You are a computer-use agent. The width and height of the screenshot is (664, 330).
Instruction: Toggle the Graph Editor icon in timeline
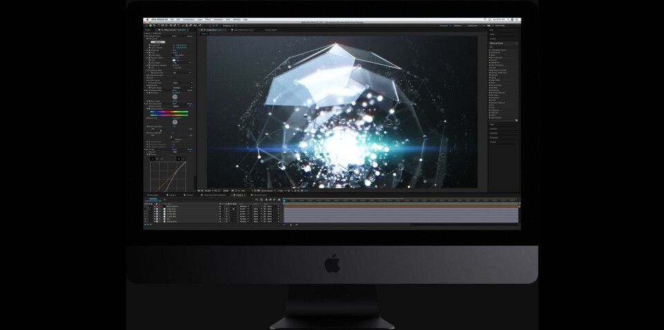click(x=279, y=200)
